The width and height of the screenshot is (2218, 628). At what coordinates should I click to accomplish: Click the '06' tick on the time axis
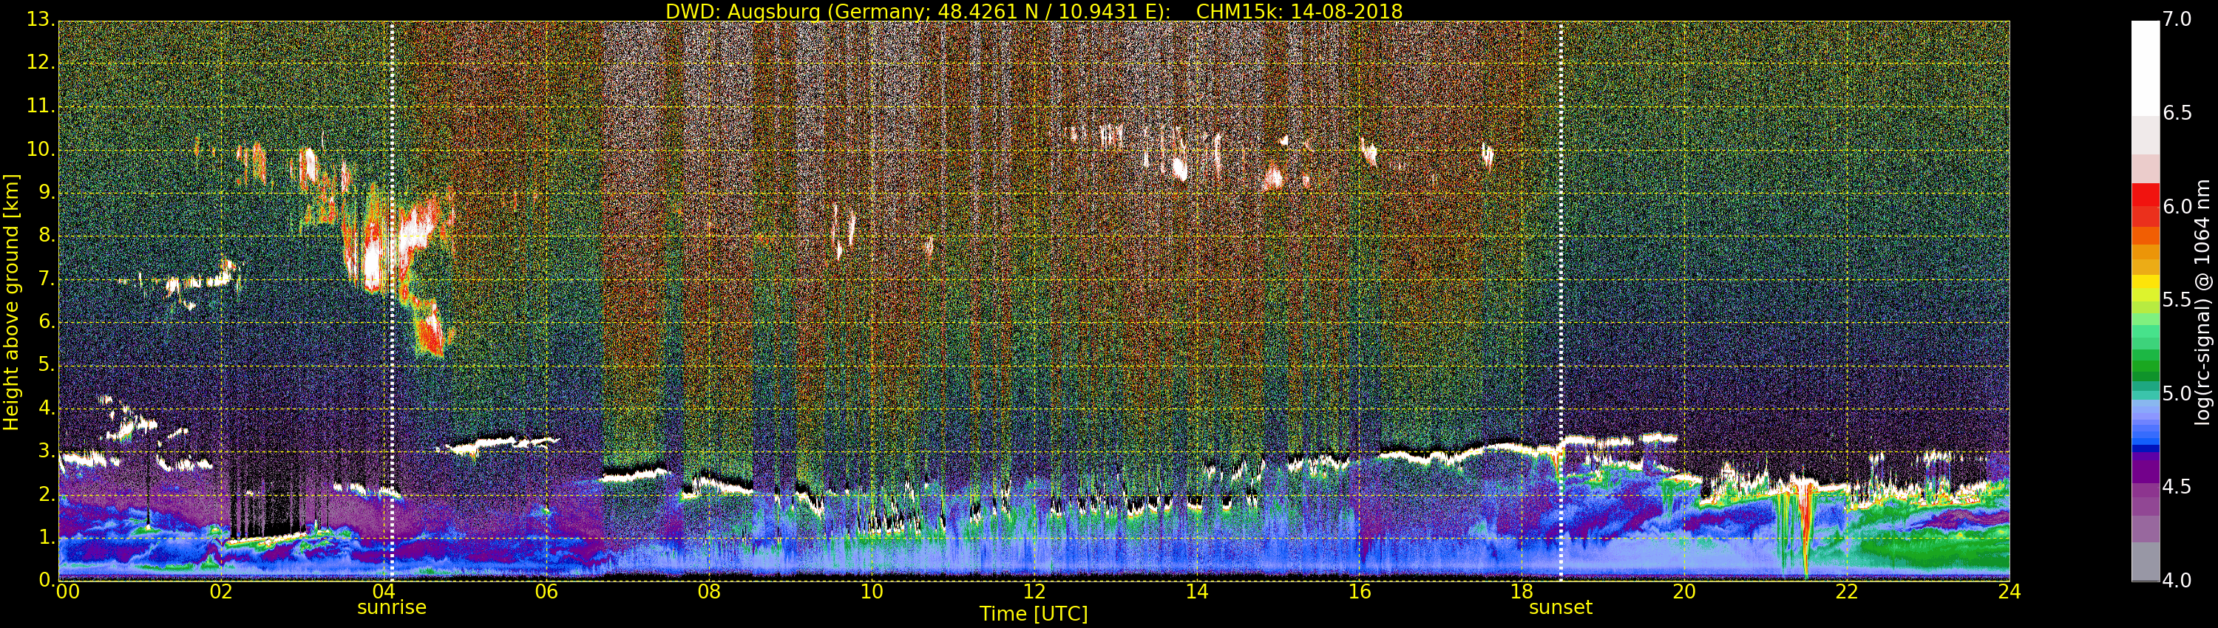pyautogui.click(x=546, y=591)
